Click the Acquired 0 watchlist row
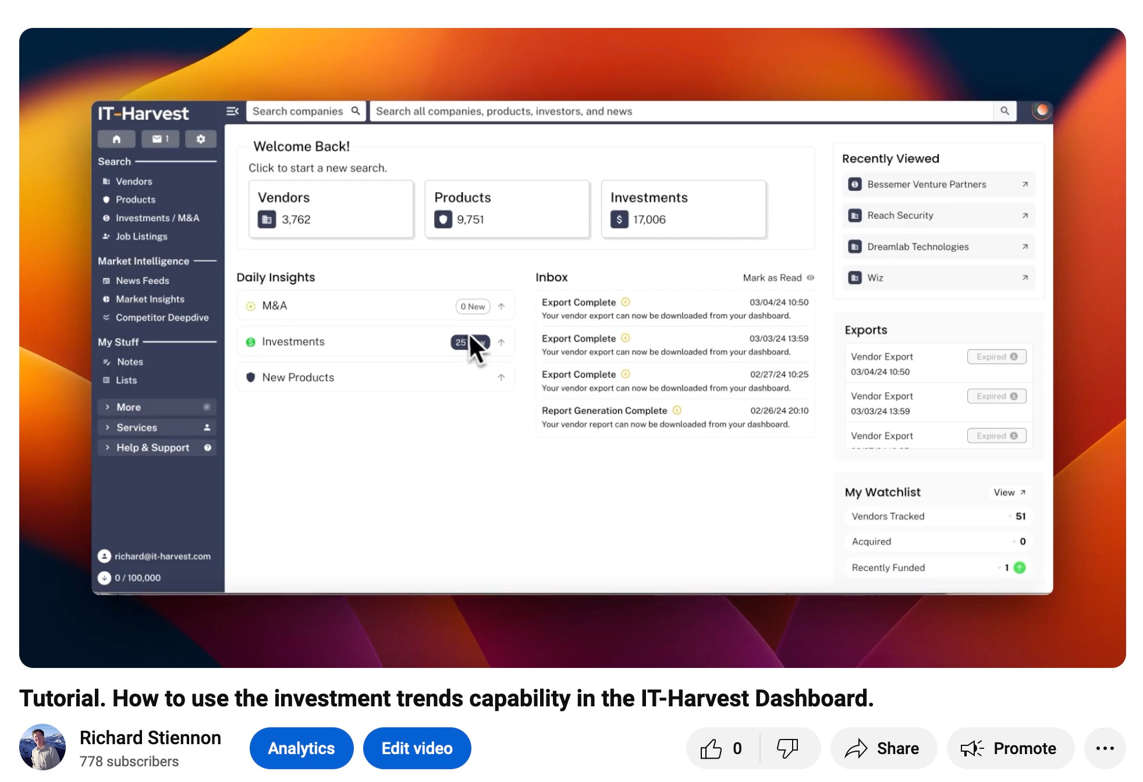The width and height of the screenshot is (1143, 782). click(938, 542)
